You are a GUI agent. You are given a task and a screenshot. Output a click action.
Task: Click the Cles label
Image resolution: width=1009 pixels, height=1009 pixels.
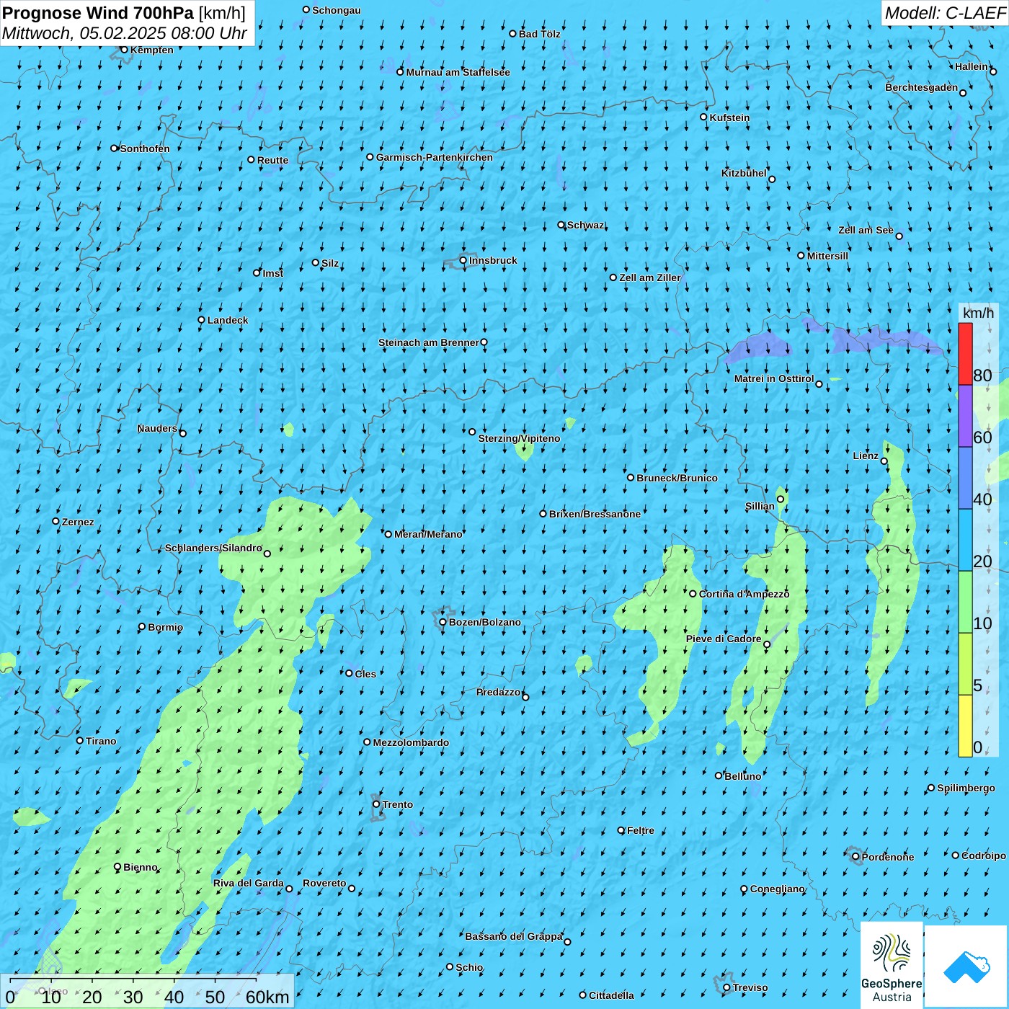point(366,674)
